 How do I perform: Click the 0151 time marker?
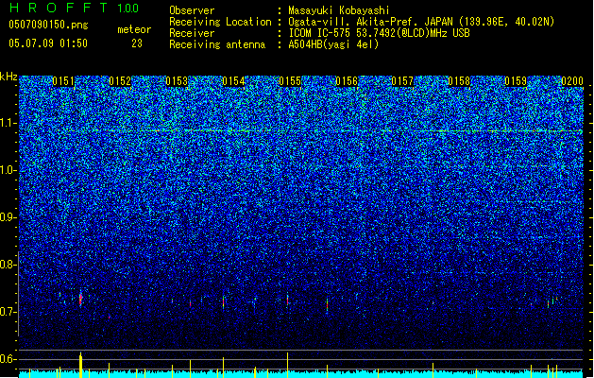[63, 81]
